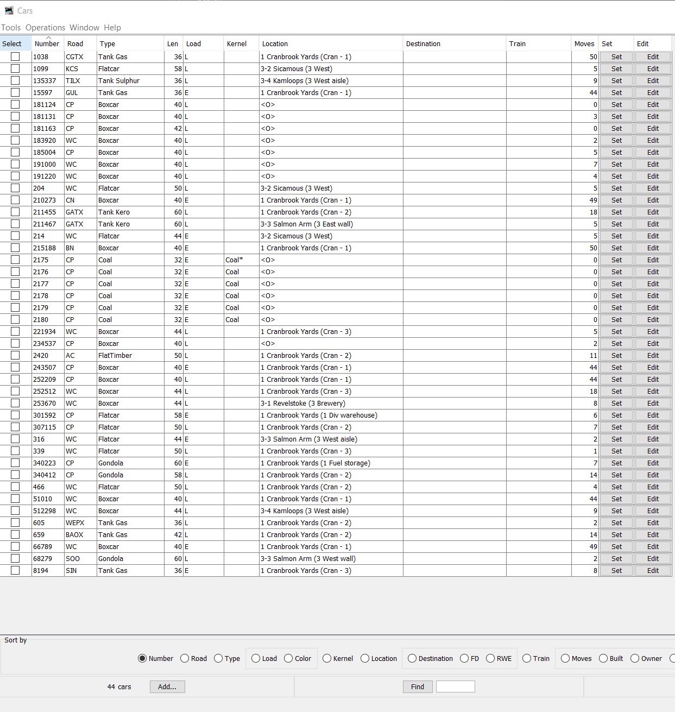This screenshot has width=675, height=712.
Task: Open the Help menu
Action: (x=113, y=27)
